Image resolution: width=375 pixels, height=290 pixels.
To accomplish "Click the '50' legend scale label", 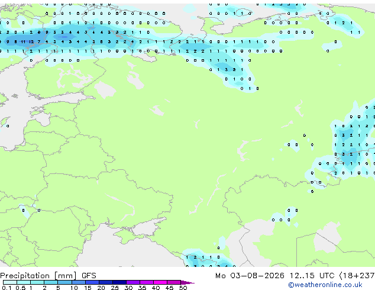I will point(183,288).
